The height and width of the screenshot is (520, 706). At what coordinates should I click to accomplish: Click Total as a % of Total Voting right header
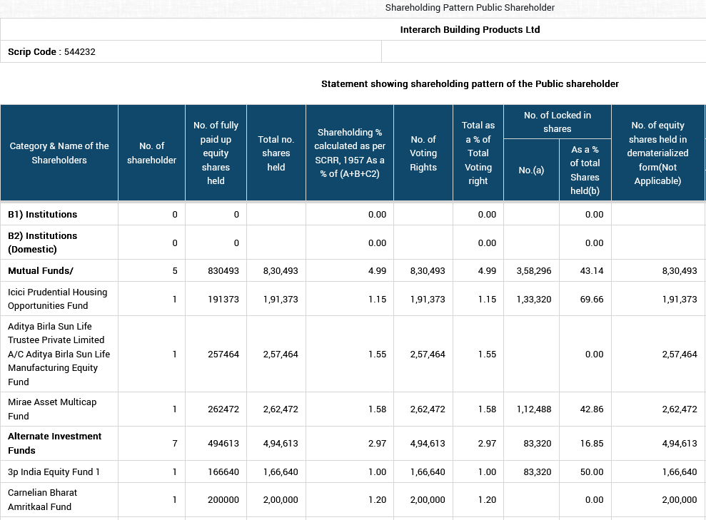[x=478, y=153]
